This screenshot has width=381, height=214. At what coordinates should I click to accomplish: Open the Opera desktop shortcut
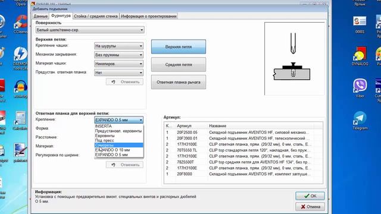20,4
